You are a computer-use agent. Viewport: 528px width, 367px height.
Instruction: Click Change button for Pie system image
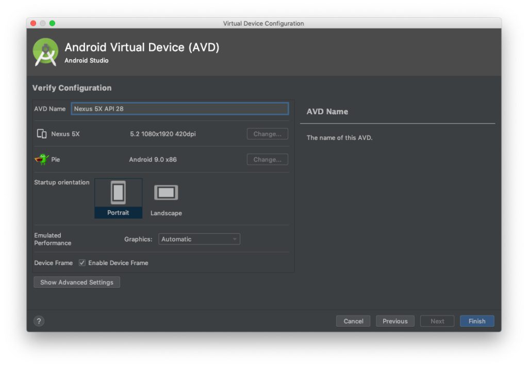[x=268, y=159]
